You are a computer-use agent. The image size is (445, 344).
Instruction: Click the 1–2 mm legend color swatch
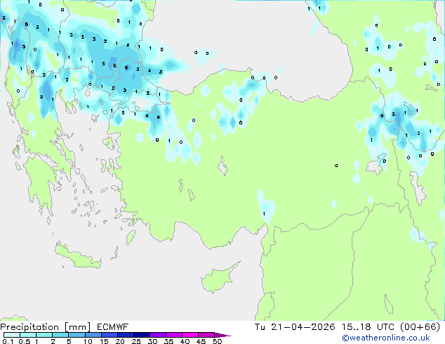[x=44, y=335]
